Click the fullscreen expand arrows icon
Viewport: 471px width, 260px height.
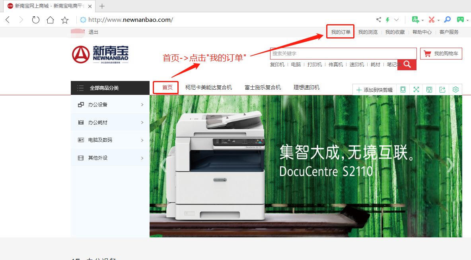coord(416,90)
